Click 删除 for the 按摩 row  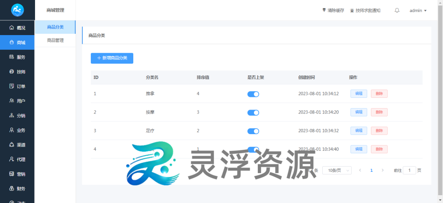pos(379,112)
